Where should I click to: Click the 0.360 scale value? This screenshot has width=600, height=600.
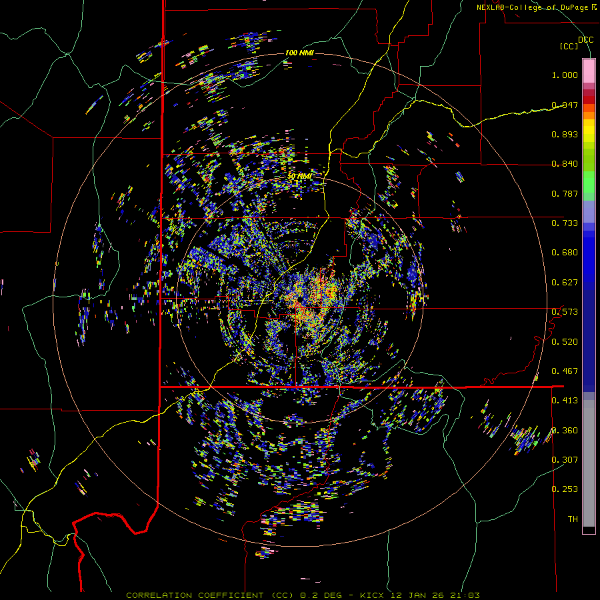tap(565, 431)
